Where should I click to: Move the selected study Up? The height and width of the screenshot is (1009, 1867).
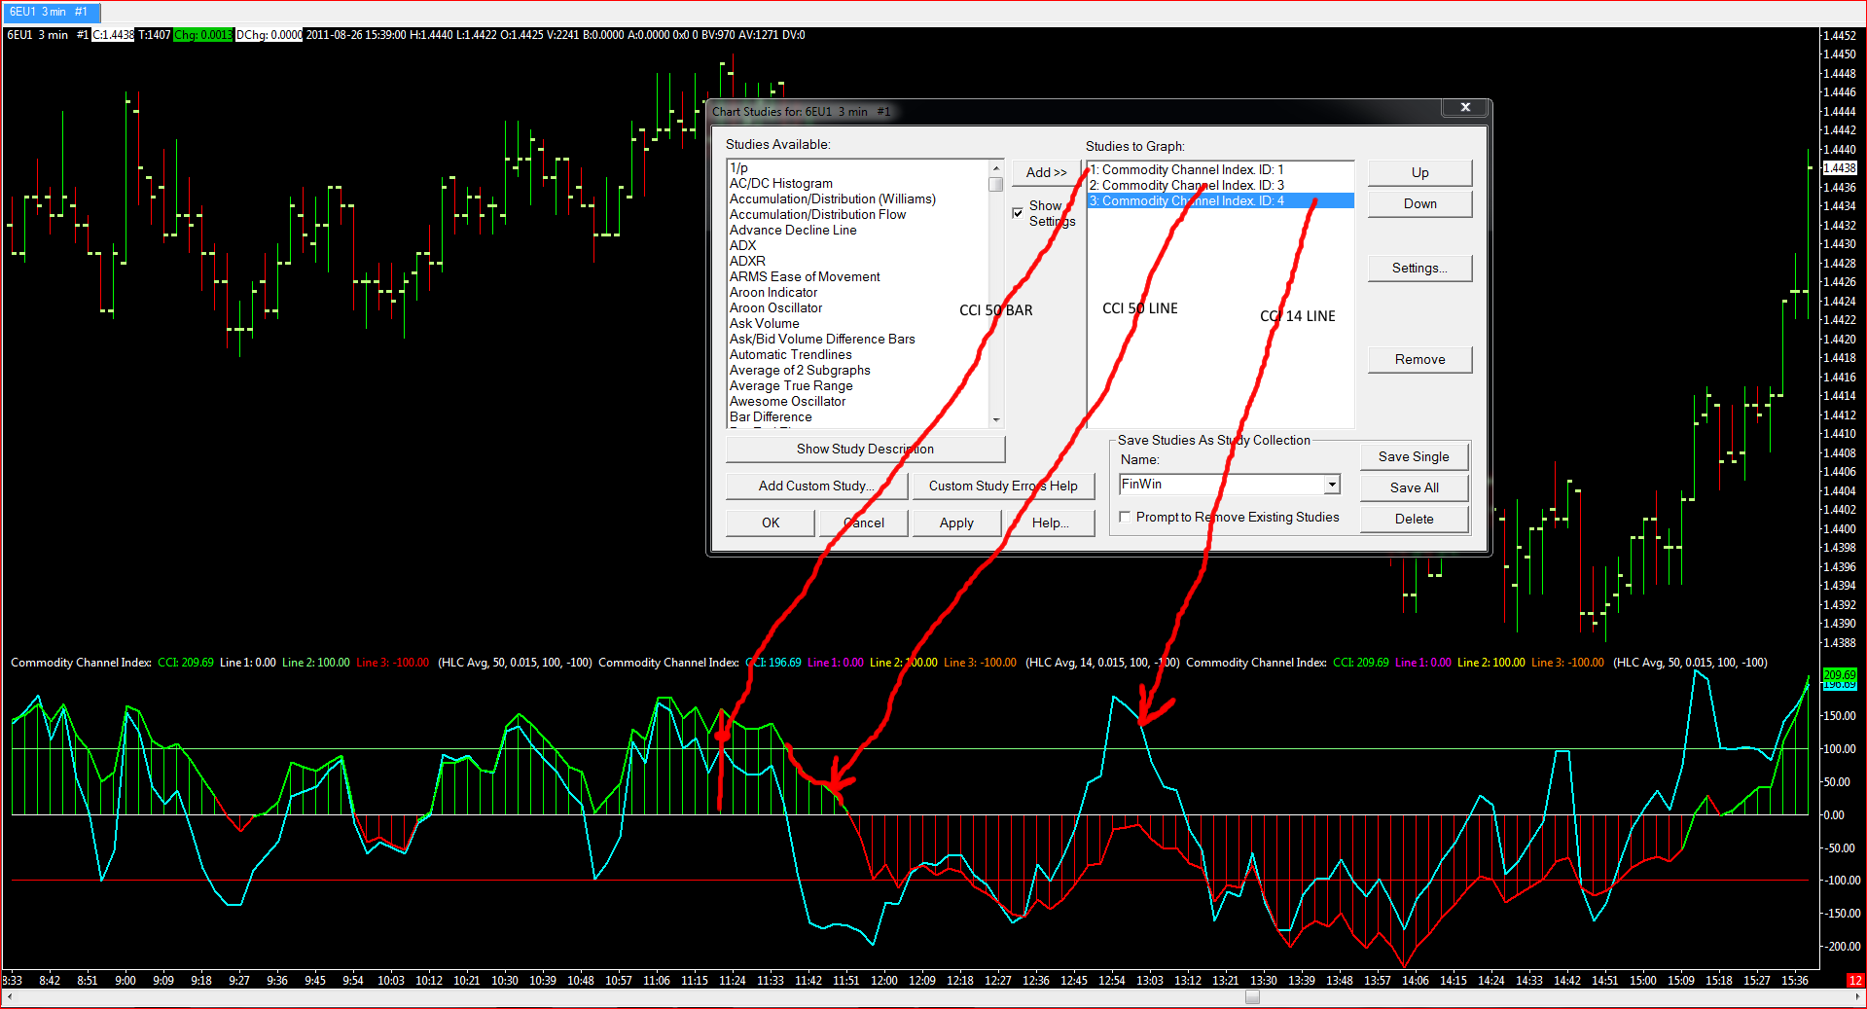[1419, 172]
